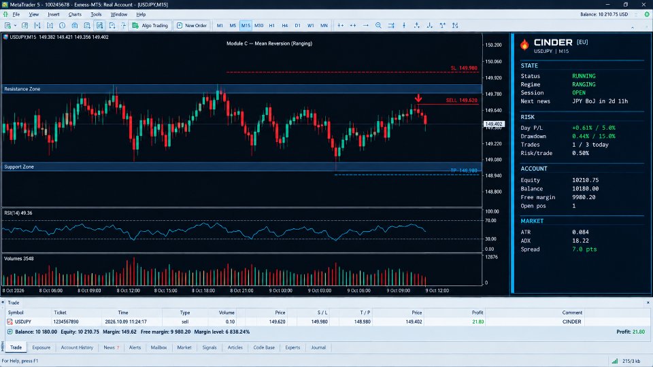653x367 pixels.
Task: Click the vertical line tool icon
Action: pos(404,25)
